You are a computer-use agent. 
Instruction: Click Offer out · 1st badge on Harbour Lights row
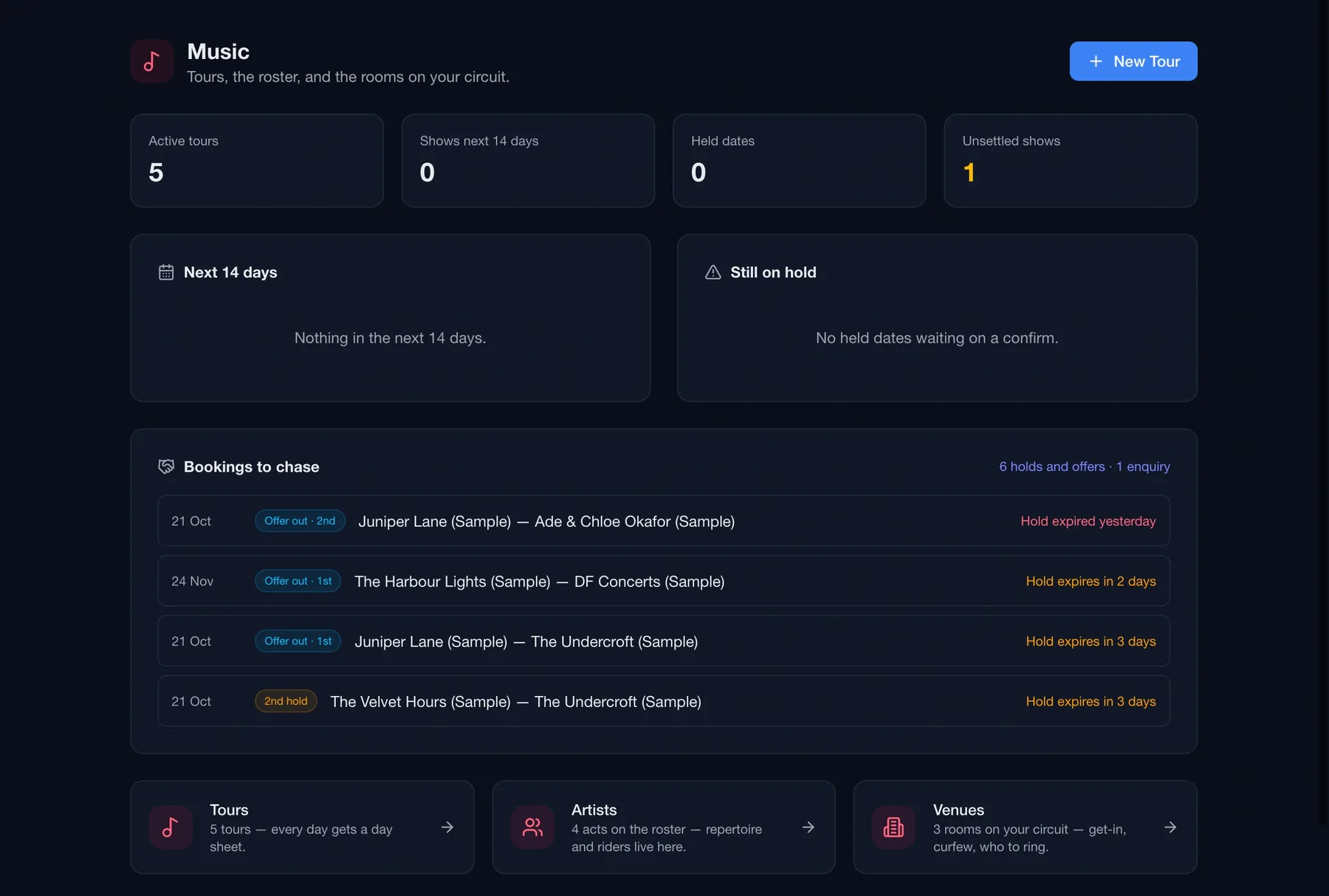298,581
